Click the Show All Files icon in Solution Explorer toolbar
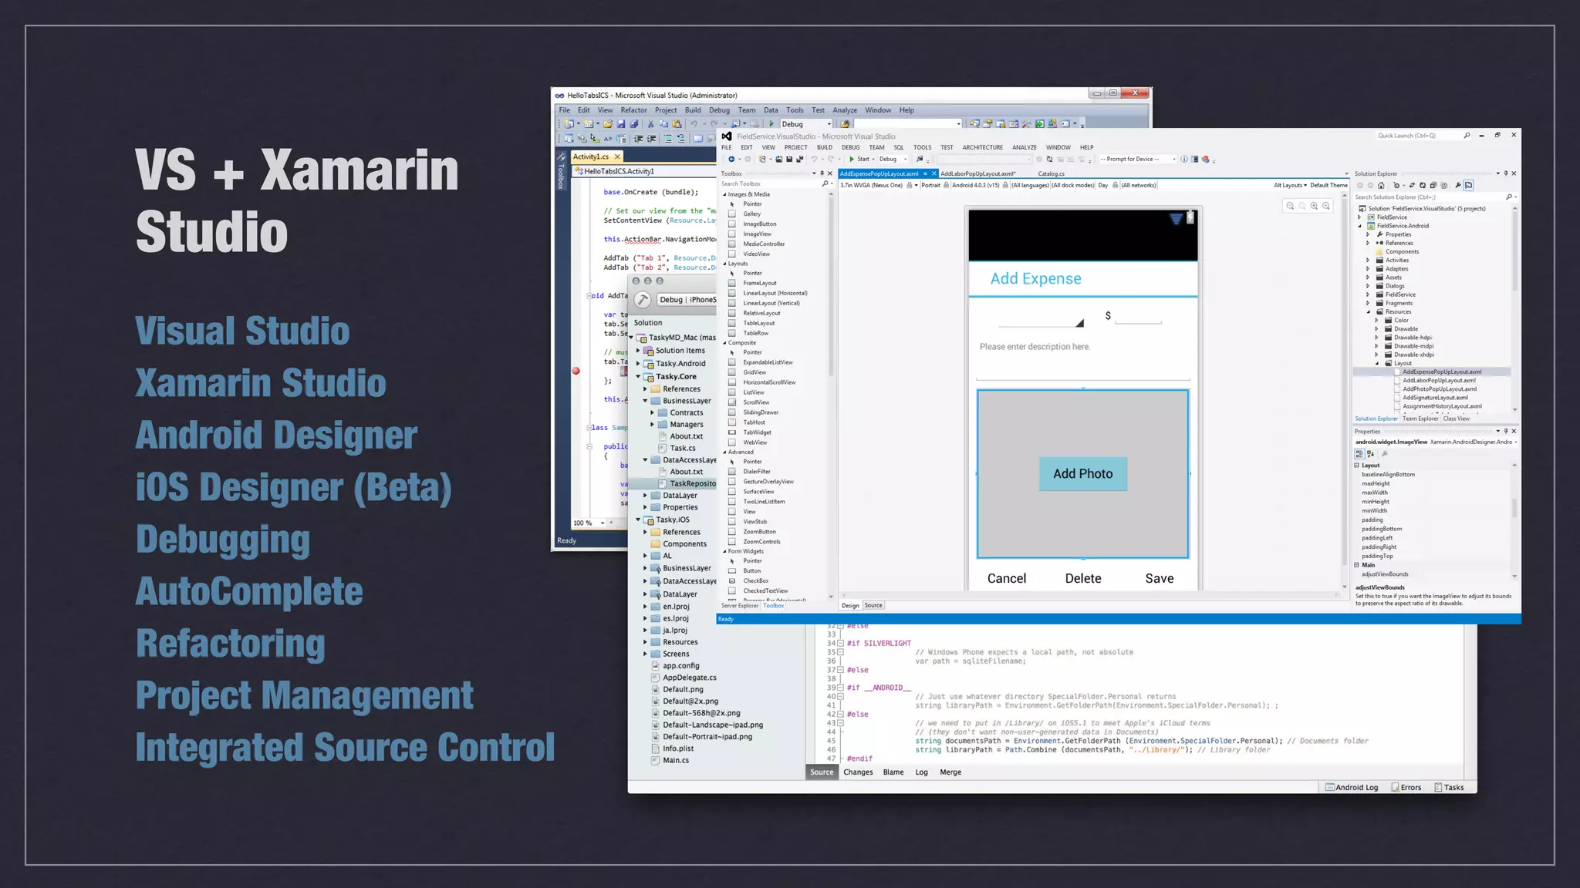 1444,185
